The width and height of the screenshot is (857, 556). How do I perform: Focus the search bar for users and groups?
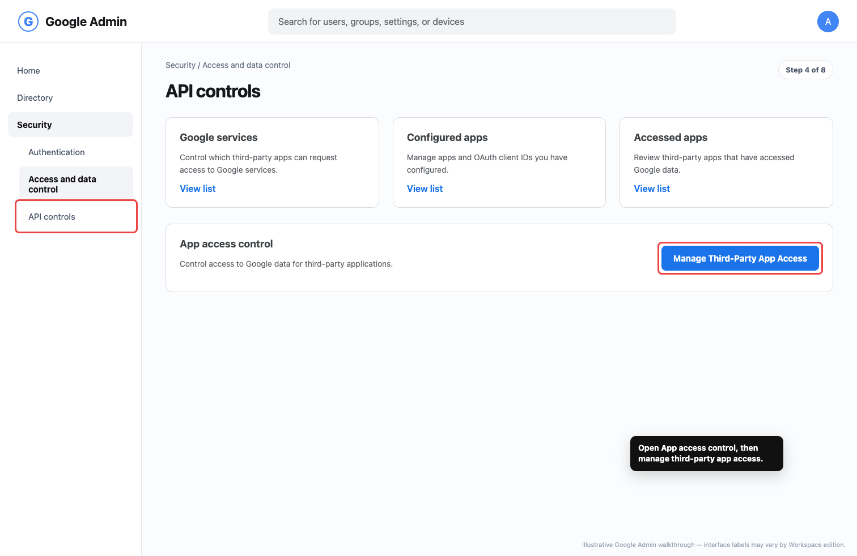pos(472,22)
